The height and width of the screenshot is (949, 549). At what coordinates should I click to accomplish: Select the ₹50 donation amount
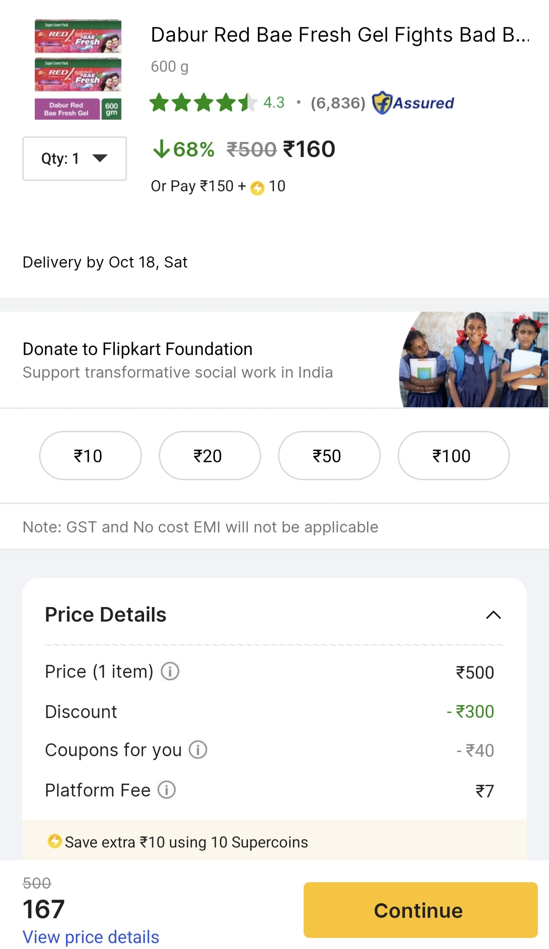[329, 456]
